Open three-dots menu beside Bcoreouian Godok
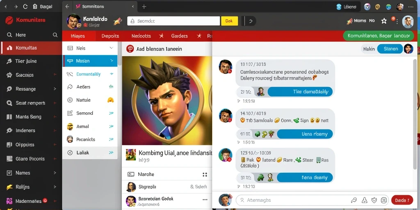The width and height of the screenshot is (420, 210). pyautogui.click(x=205, y=200)
